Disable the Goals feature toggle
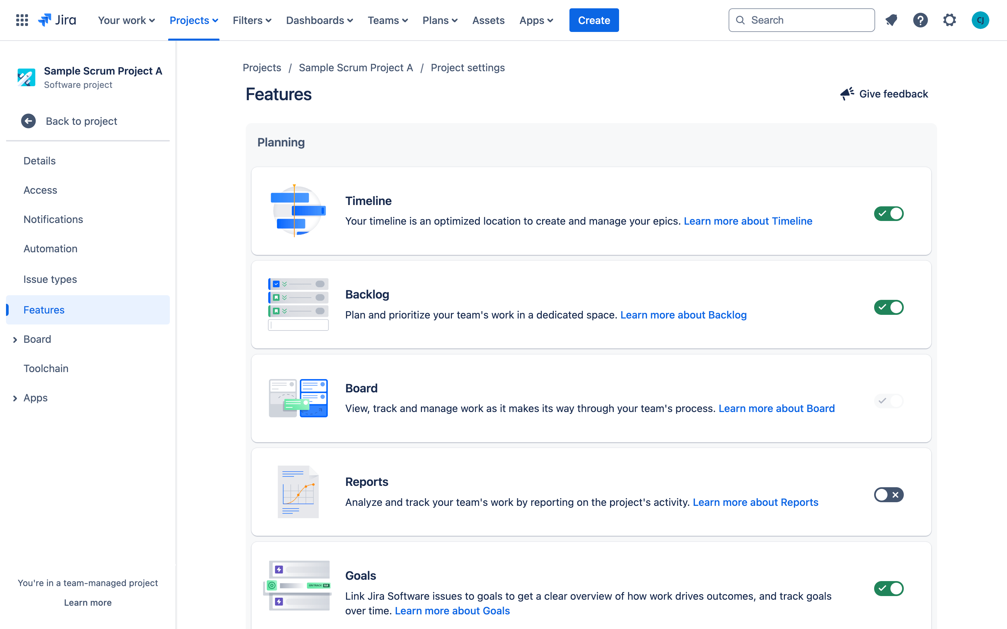This screenshot has width=1007, height=629. pos(888,588)
